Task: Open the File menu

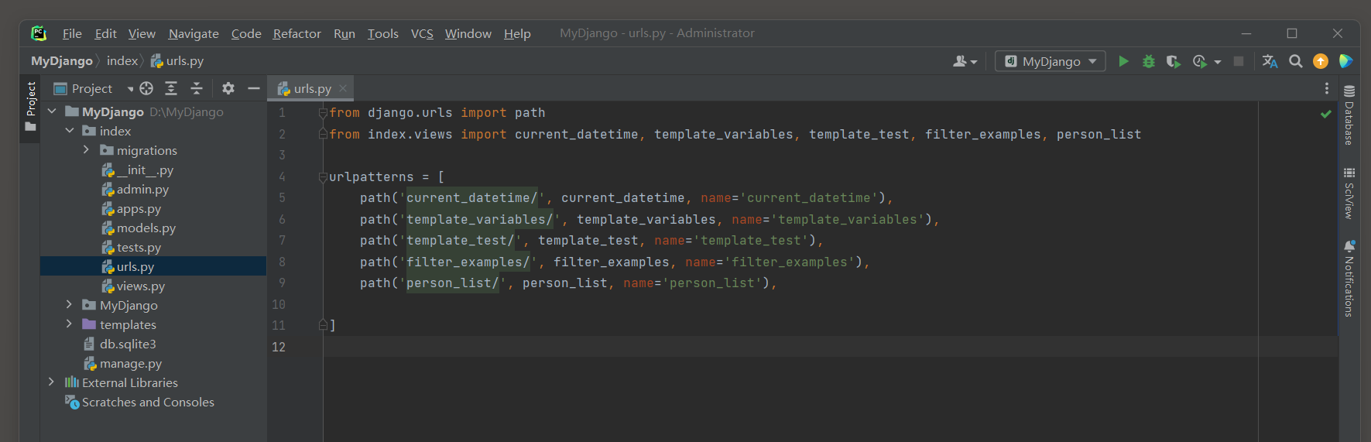Action: tap(72, 33)
